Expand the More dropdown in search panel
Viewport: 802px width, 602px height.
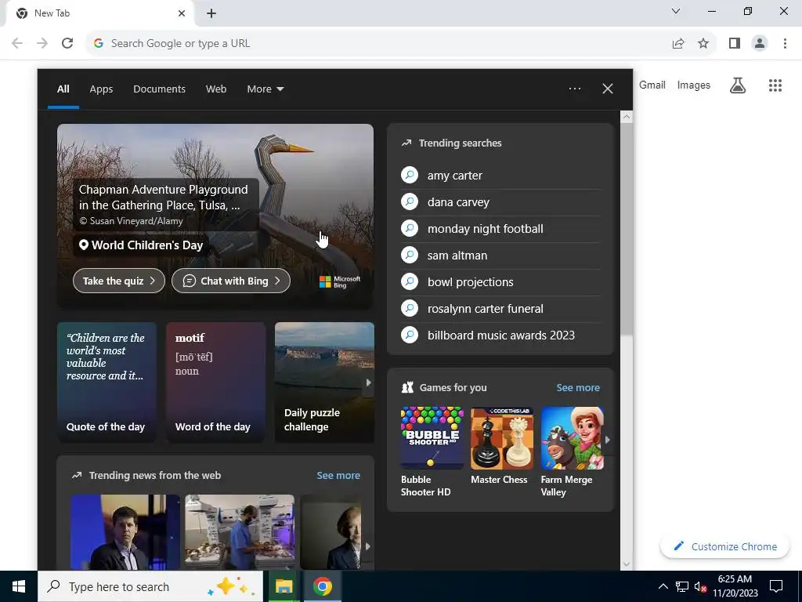tap(265, 89)
